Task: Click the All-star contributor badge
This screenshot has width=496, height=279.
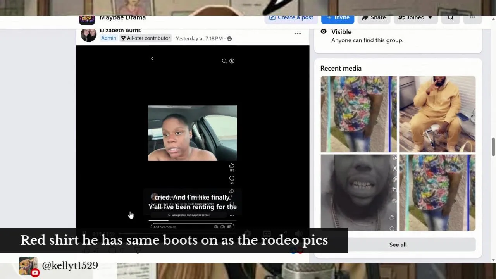Action: click(x=145, y=38)
